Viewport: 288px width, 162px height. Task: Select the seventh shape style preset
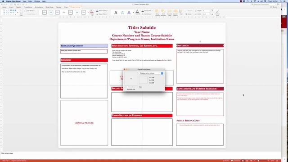coord(84,12)
